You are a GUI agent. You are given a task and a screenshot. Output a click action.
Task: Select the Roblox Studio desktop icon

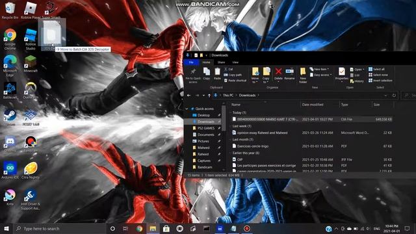point(31,39)
